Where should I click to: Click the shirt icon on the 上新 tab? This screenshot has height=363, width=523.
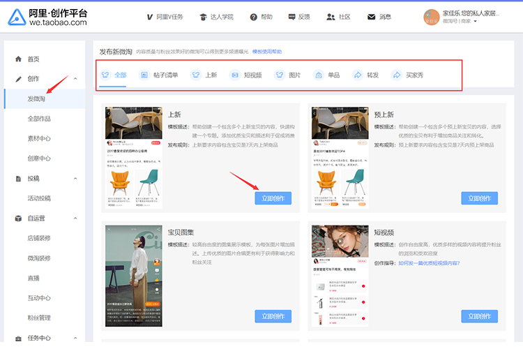click(x=196, y=75)
